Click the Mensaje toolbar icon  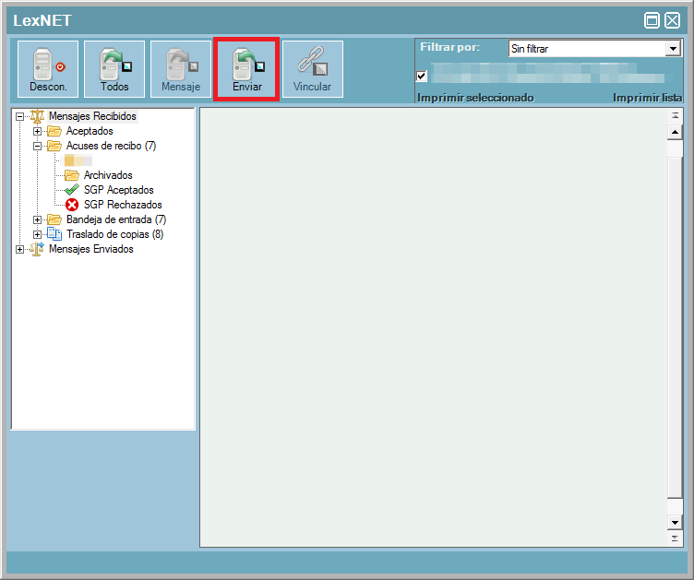(x=181, y=69)
